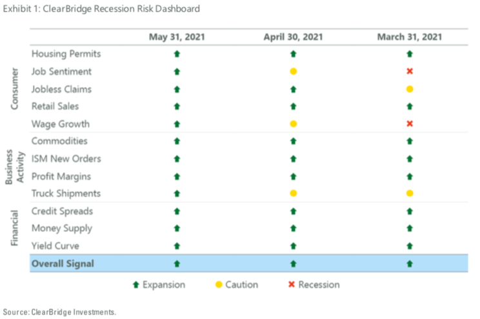Click green arrow for Commodities, April 2021
Screen dimensions: 480x319
point(293,141)
